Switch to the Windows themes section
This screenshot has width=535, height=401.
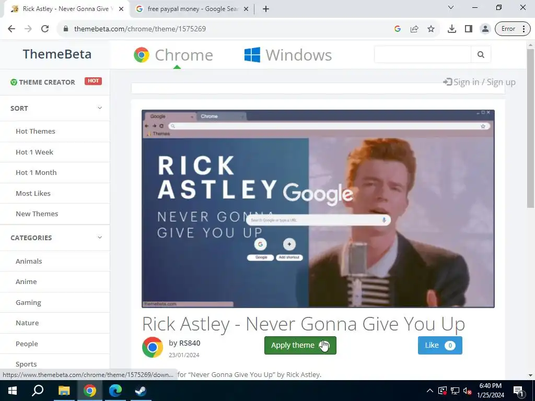click(x=288, y=55)
